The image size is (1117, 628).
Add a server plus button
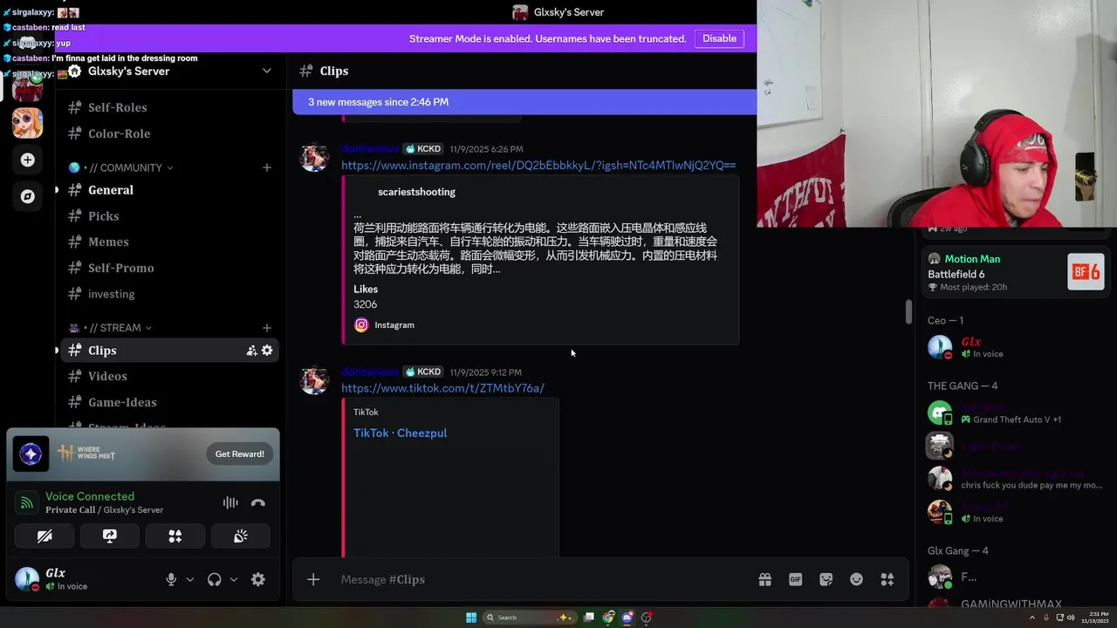point(27,160)
